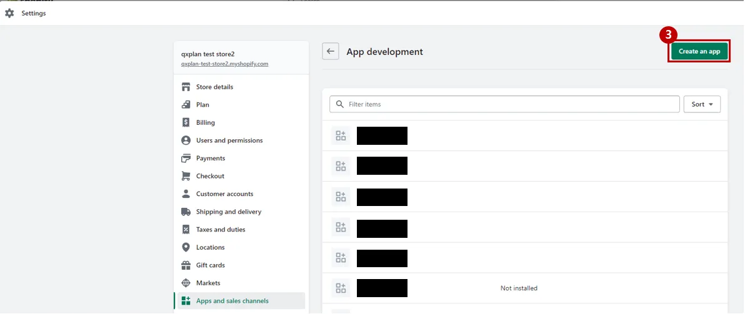This screenshot has height=314, width=745.
Task: Open Shipping and delivery truck icon
Action: [186, 212]
